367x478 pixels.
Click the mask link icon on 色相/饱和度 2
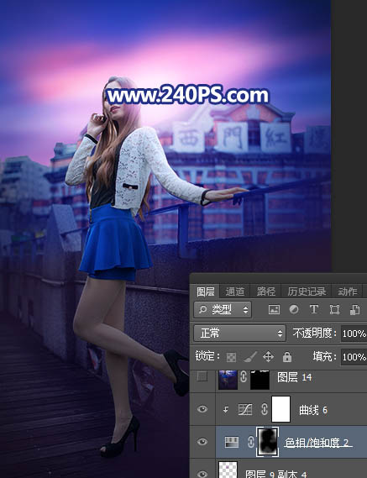(x=251, y=442)
